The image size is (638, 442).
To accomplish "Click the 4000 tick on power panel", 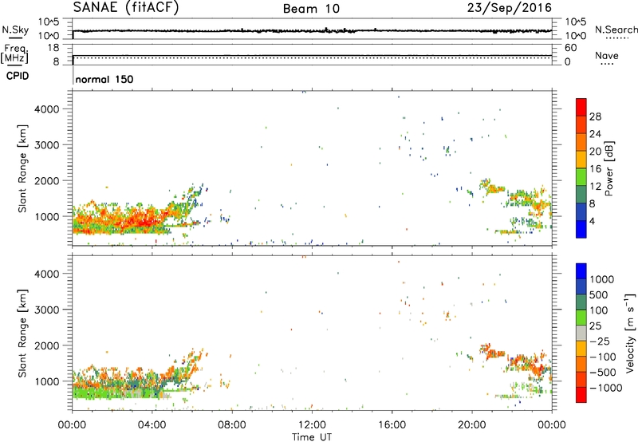I will (x=47, y=109).
